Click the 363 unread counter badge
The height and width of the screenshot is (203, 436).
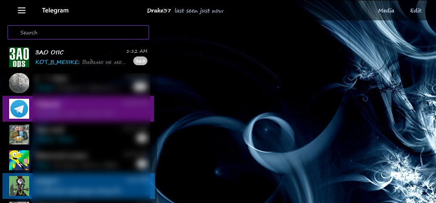[x=140, y=61]
